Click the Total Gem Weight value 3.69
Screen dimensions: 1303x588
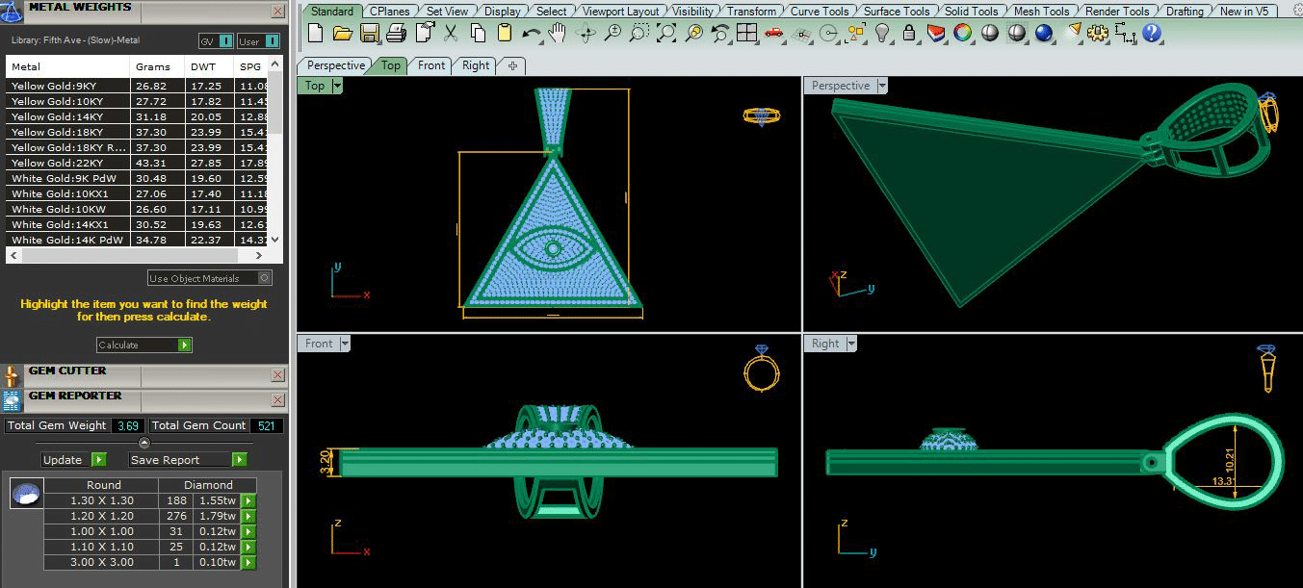tap(129, 425)
